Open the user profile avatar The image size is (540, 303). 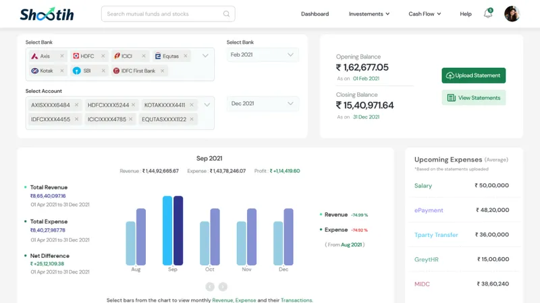click(512, 13)
